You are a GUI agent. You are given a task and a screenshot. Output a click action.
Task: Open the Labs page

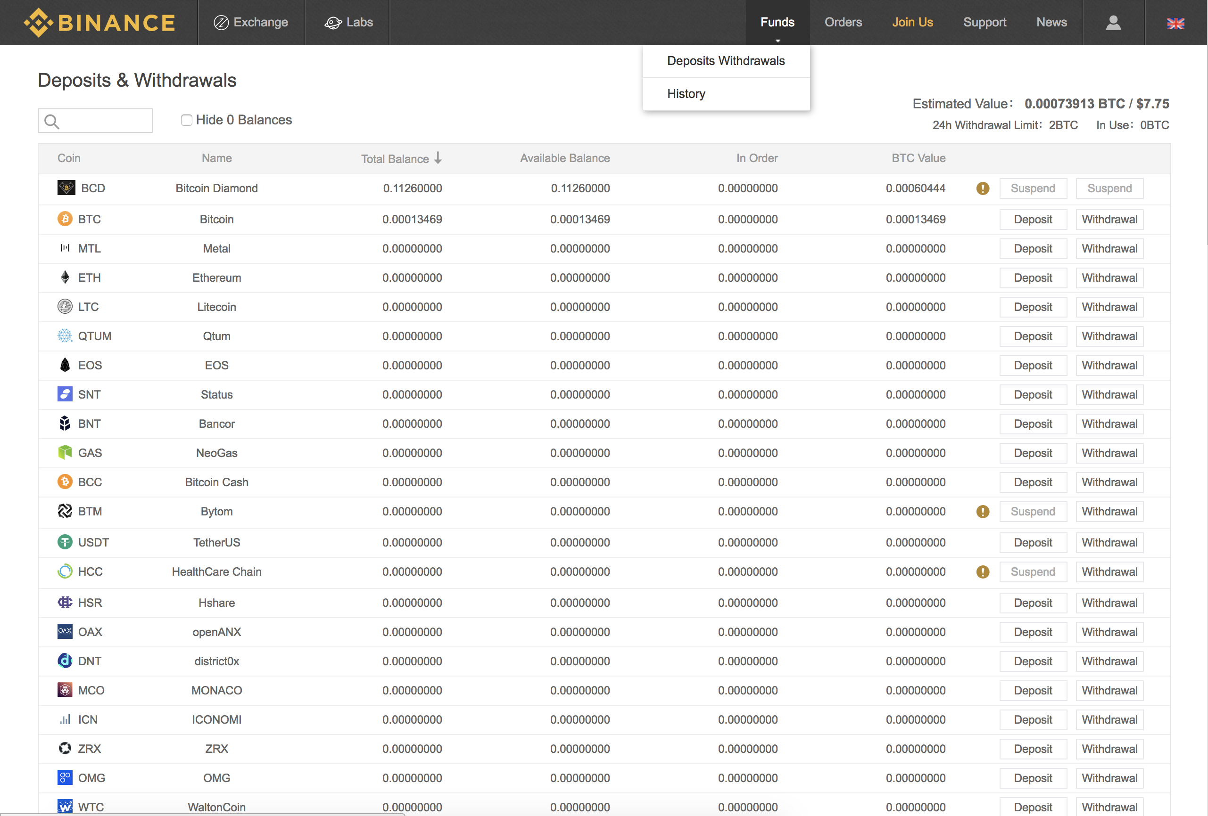[348, 22]
